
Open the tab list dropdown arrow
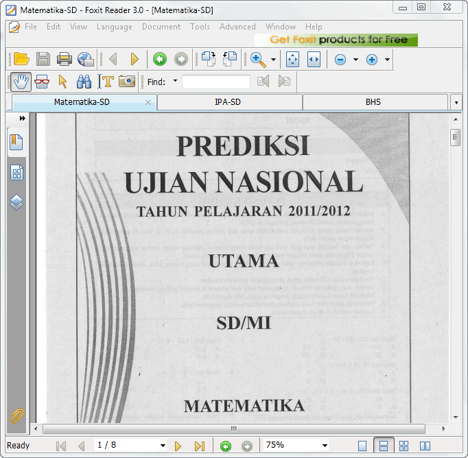coord(456,103)
